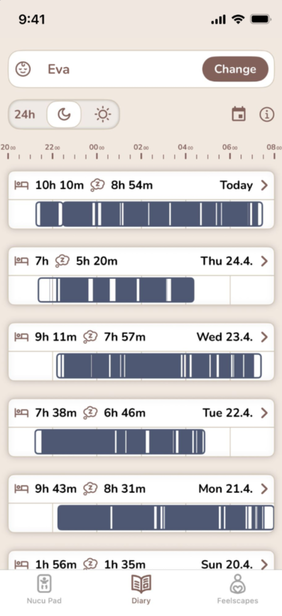Image resolution: width=282 pixels, height=616 pixels.
Task: Select the daytime sun view
Action: (103, 115)
